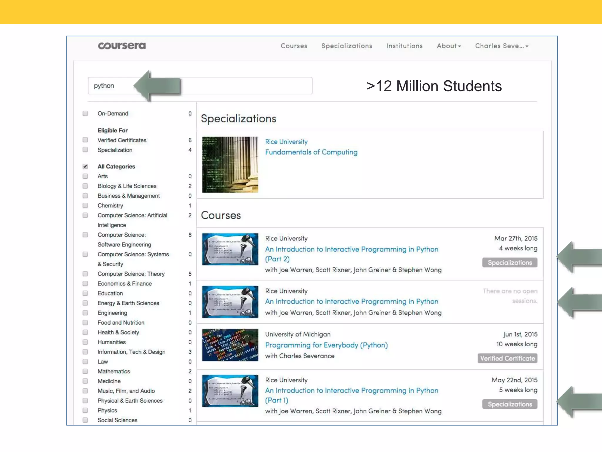The image size is (602, 452).
Task: Uncheck the All Categories checkbox
Action: [x=85, y=166]
